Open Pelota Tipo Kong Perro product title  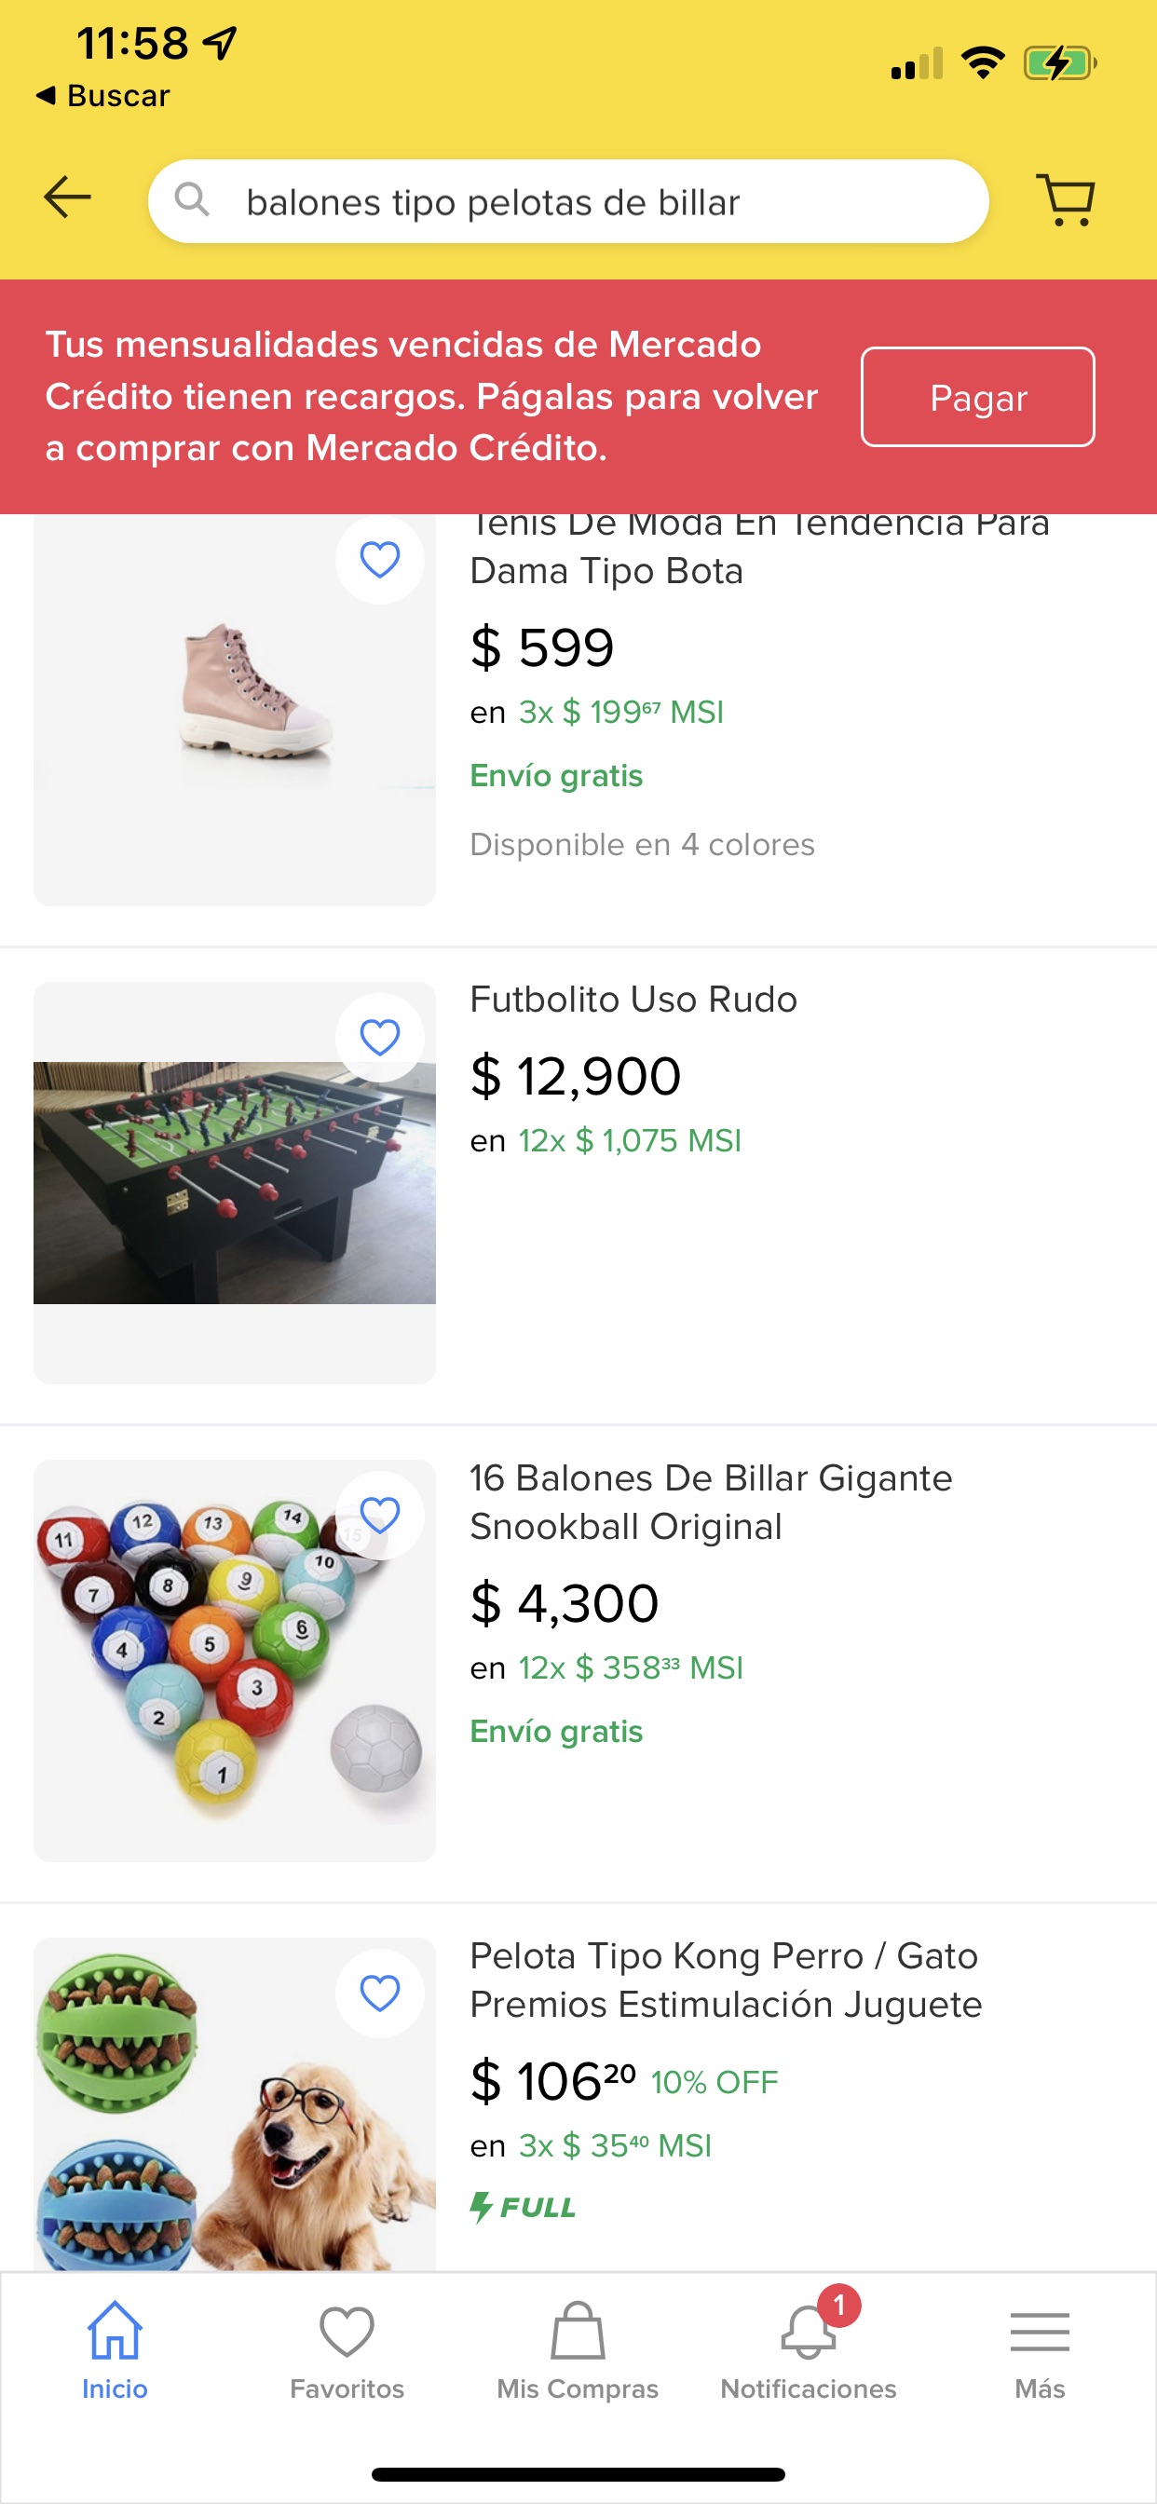[726, 1980]
